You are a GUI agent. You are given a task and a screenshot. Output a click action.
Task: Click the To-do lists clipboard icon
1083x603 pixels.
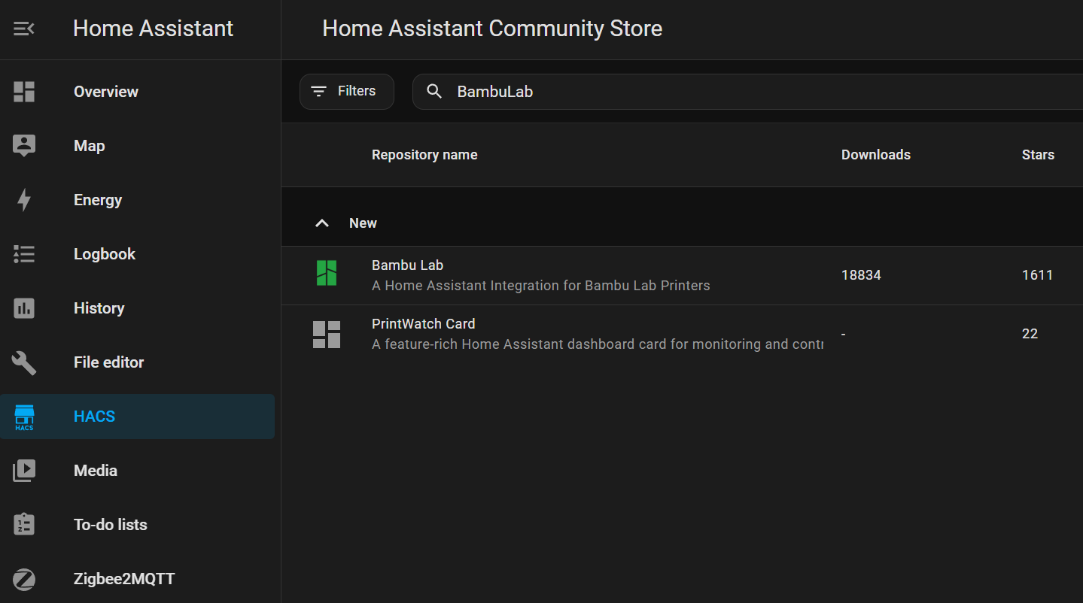24,525
